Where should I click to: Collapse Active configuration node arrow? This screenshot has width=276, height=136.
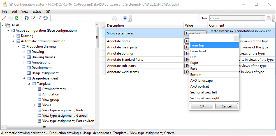point(8,31)
